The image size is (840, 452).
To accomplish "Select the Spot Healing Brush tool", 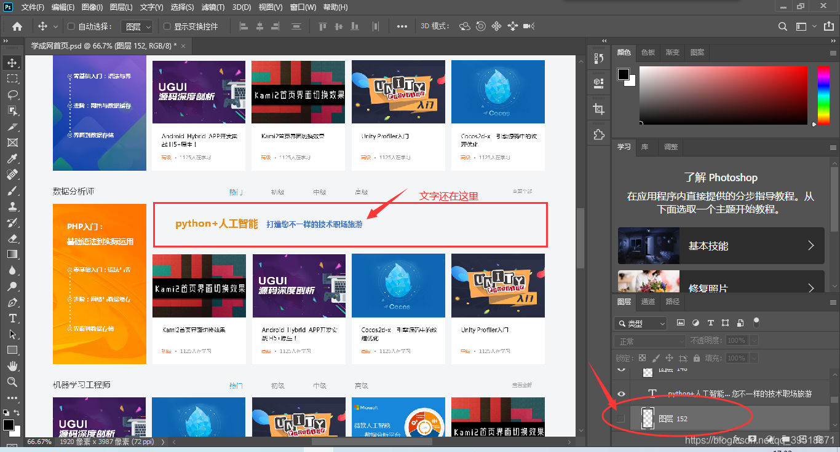I will pyautogui.click(x=12, y=174).
